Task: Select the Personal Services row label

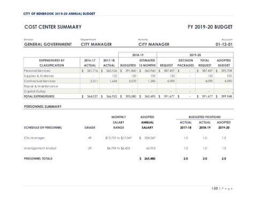Action: 37,71
